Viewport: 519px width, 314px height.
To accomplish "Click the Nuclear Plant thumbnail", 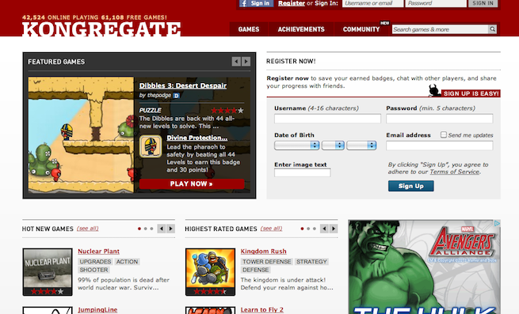I will (x=48, y=272).
